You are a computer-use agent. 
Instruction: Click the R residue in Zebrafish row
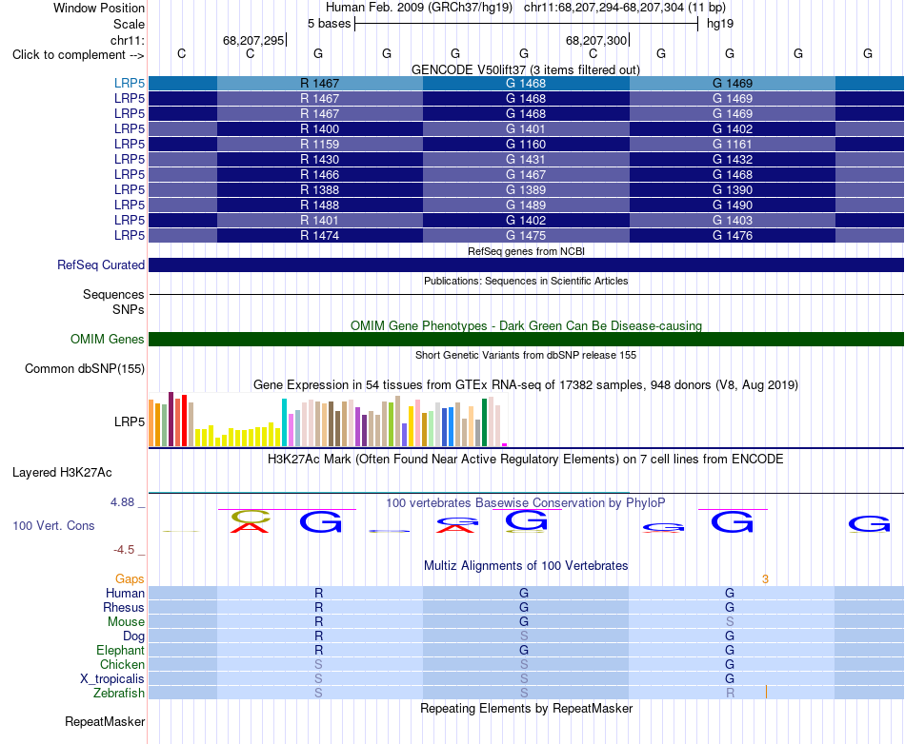(730, 693)
